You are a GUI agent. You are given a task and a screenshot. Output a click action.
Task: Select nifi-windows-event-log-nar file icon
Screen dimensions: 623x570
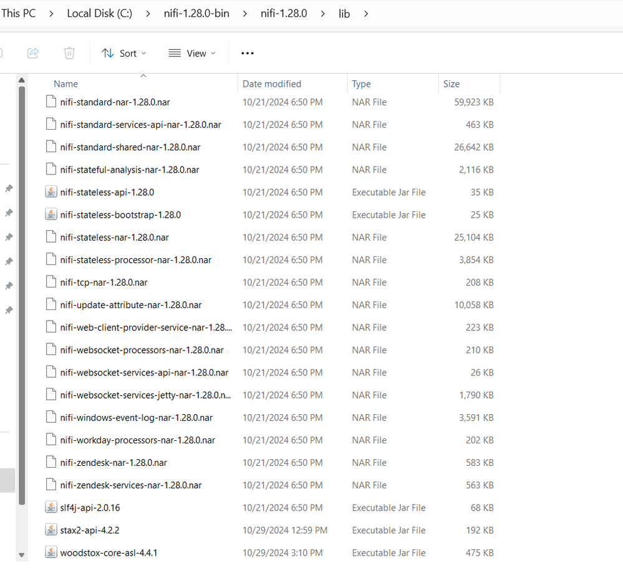click(51, 417)
